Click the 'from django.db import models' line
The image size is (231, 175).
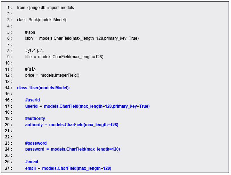pos(46,8)
